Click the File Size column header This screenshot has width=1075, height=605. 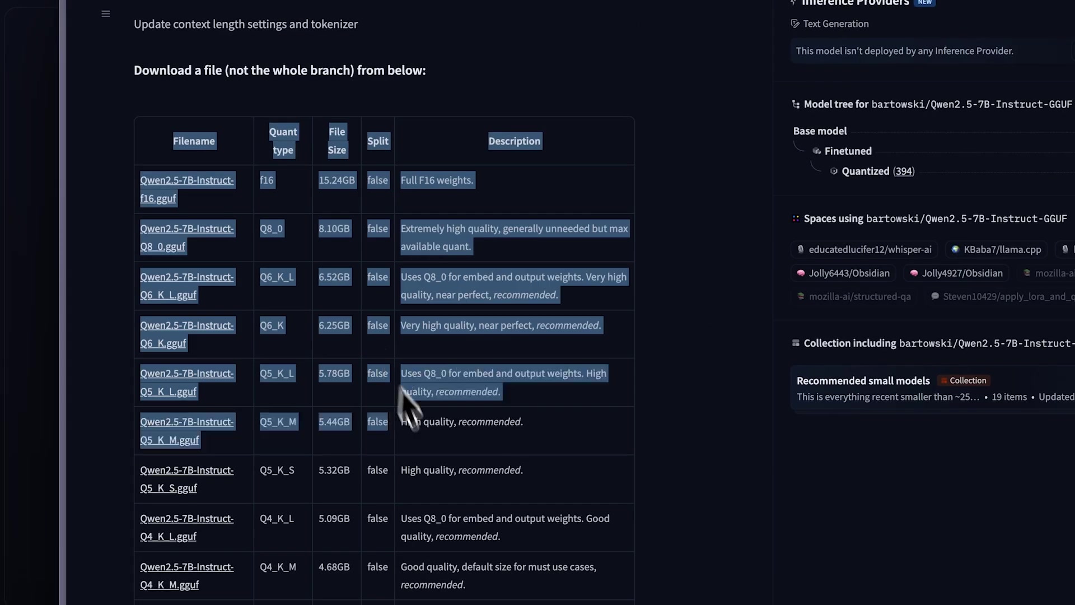pos(337,141)
